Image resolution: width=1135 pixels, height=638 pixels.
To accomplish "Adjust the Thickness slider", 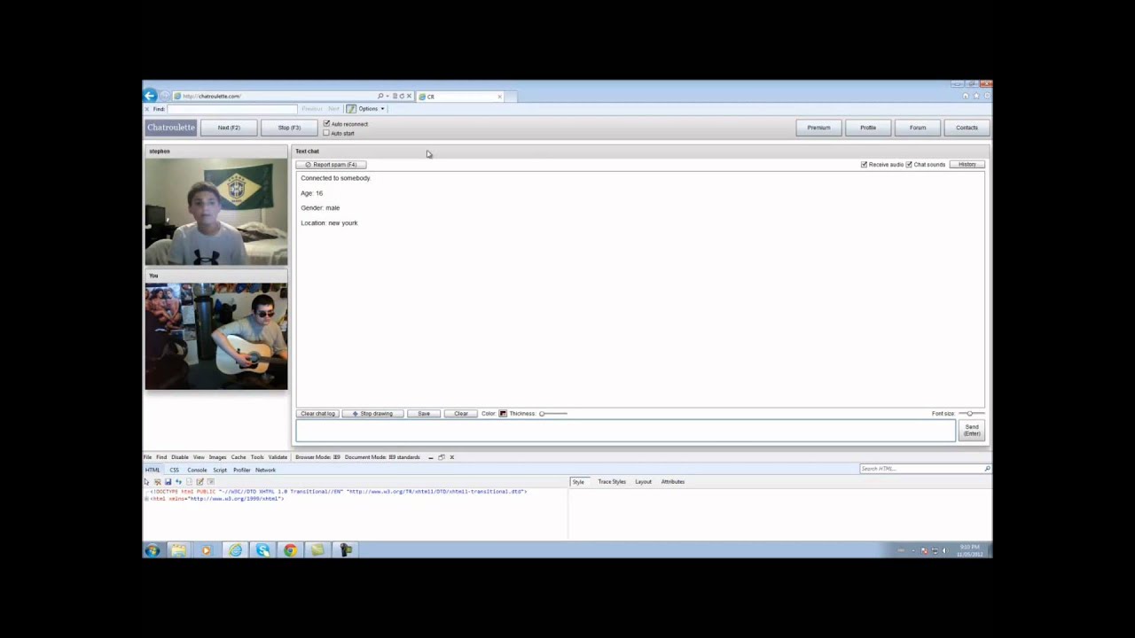I will [x=553, y=414].
